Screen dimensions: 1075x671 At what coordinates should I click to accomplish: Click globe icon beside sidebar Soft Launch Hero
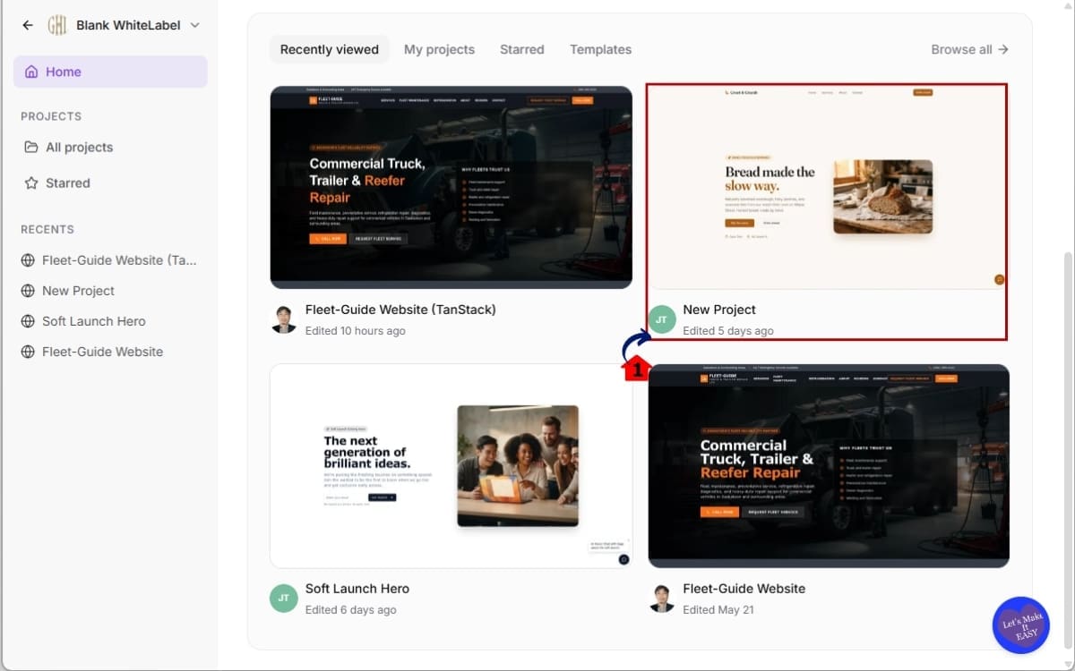click(x=28, y=321)
